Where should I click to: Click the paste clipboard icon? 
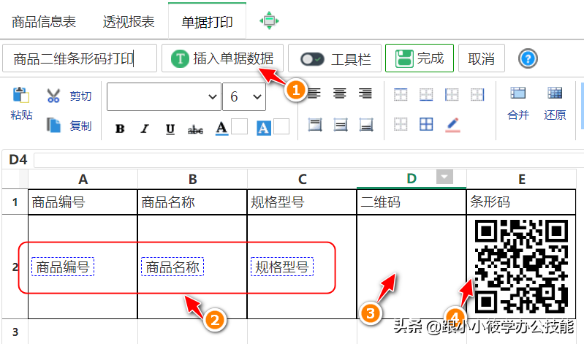tap(21, 95)
